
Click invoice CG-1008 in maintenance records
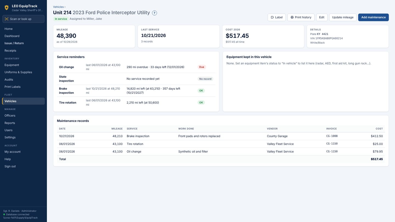pos(332,136)
